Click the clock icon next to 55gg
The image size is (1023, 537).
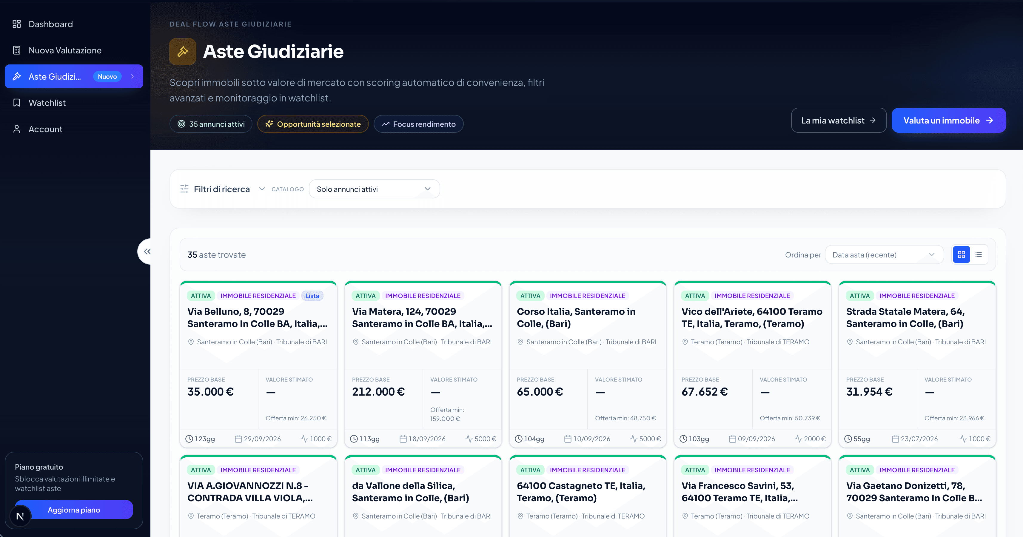(x=848, y=439)
